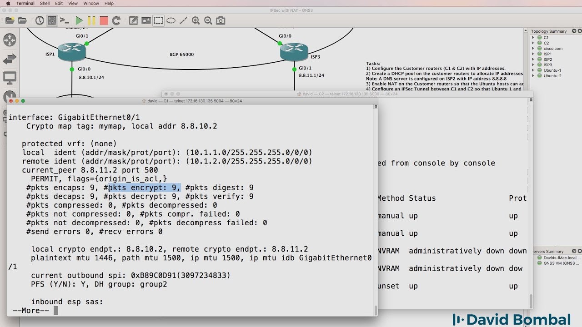Expand the C2 node in Topology Summary
The image size is (582, 327).
[x=533, y=43]
